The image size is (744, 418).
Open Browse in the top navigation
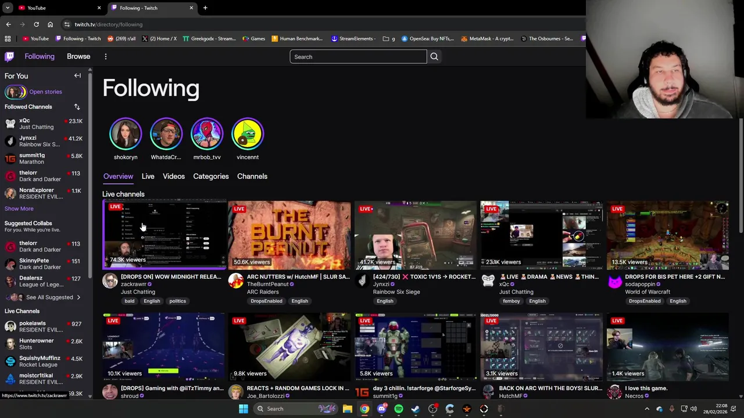point(78,56)
